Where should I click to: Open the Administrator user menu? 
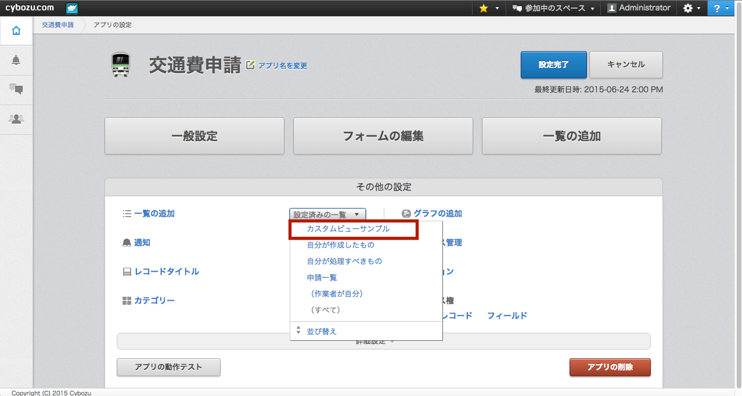click(x=639, y=8)
